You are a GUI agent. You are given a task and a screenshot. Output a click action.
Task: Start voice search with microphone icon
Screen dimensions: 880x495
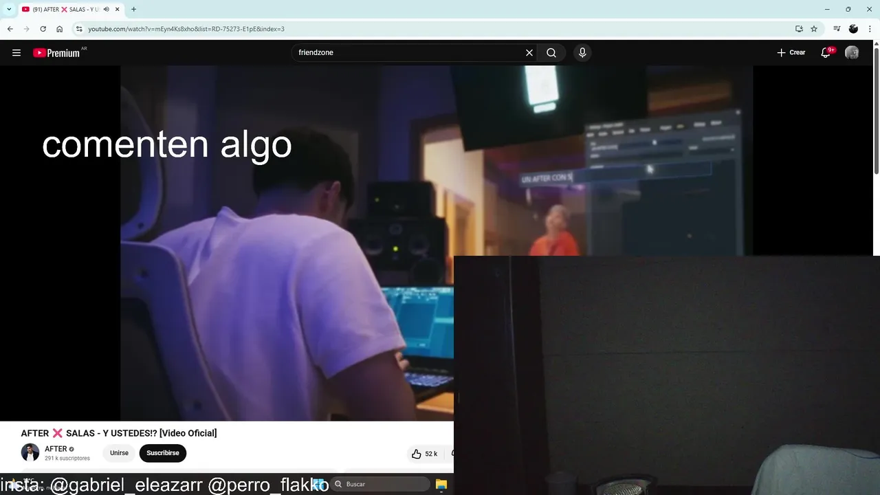click(582, 53)
